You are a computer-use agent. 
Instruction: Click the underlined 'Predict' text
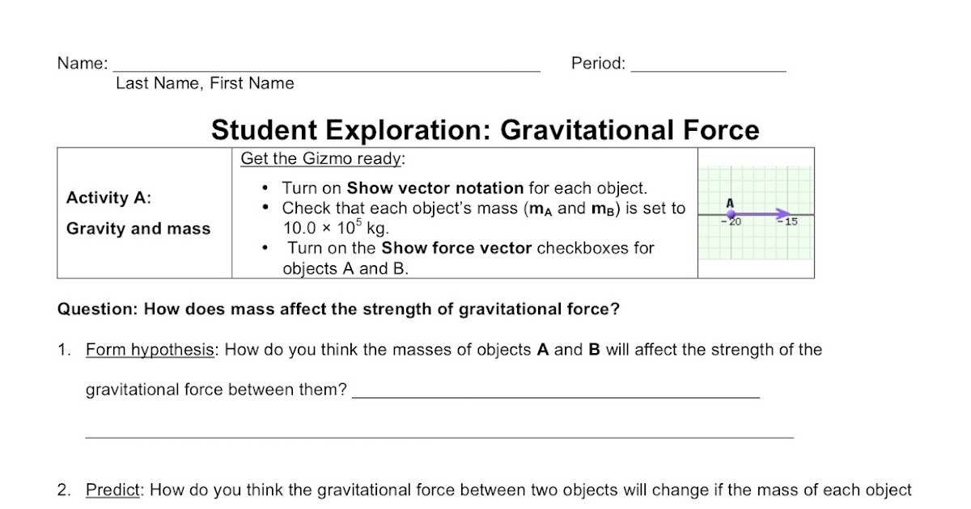coord(113,490)
